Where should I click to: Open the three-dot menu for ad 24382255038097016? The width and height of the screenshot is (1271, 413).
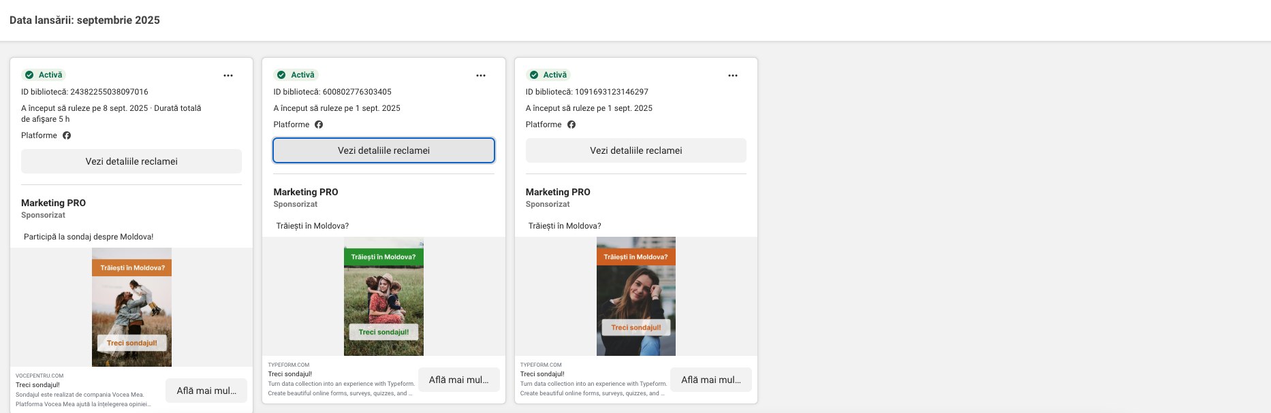pos(228,76)
